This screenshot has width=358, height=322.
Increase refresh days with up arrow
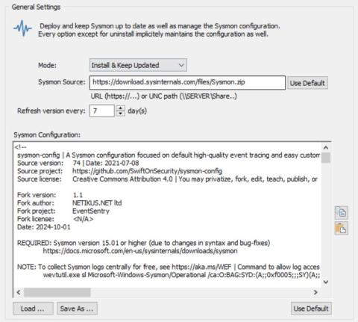[121, 108]
